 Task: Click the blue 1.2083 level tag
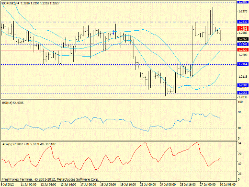243,85
